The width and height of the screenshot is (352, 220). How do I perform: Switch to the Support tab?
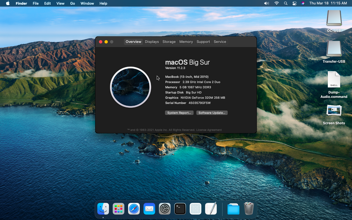tap(203, 42)
